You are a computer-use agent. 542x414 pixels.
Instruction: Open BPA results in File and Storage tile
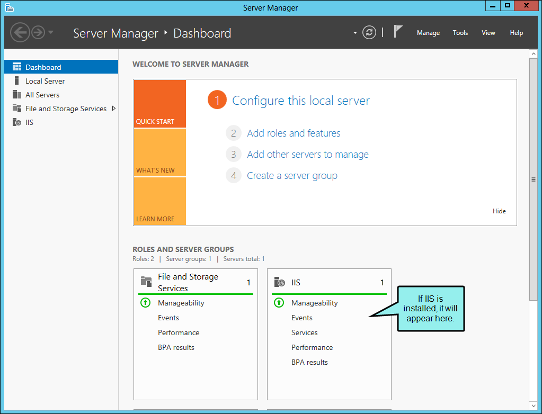click(x=176, y=348)
